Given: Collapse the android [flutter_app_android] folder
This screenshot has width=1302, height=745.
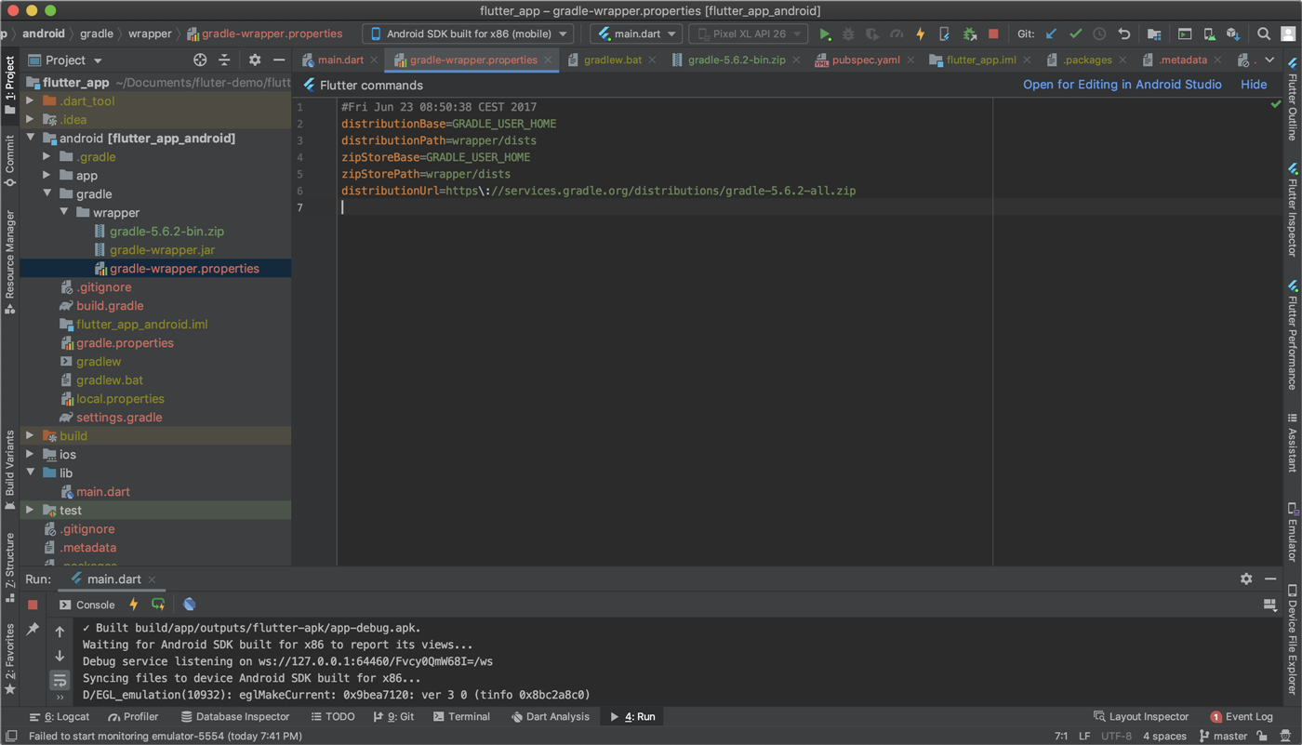Looking at the screenshot, I should pyautogui.click(x=31, y=138).
